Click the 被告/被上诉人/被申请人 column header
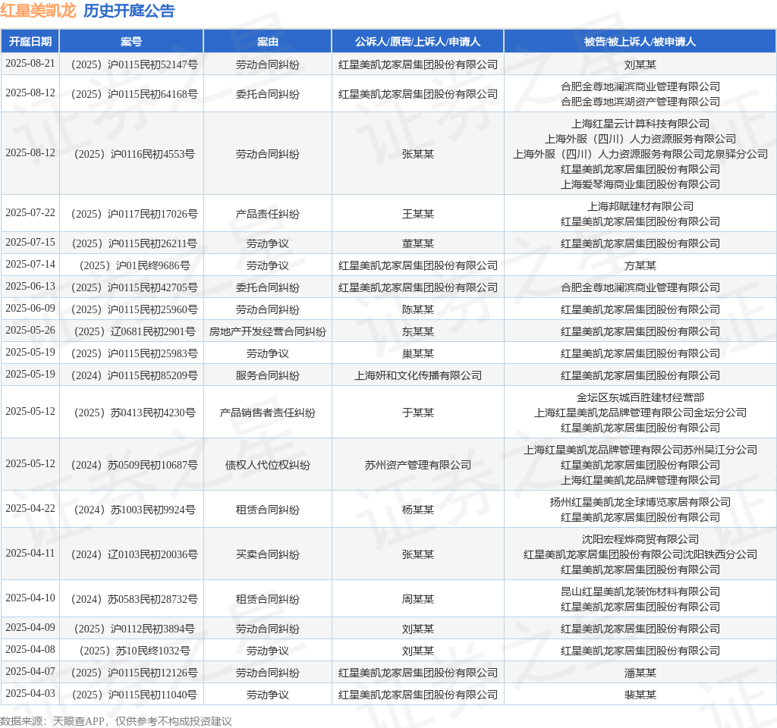Image resolution: width=777 pixels, height=728 pixels. (640, 42)
